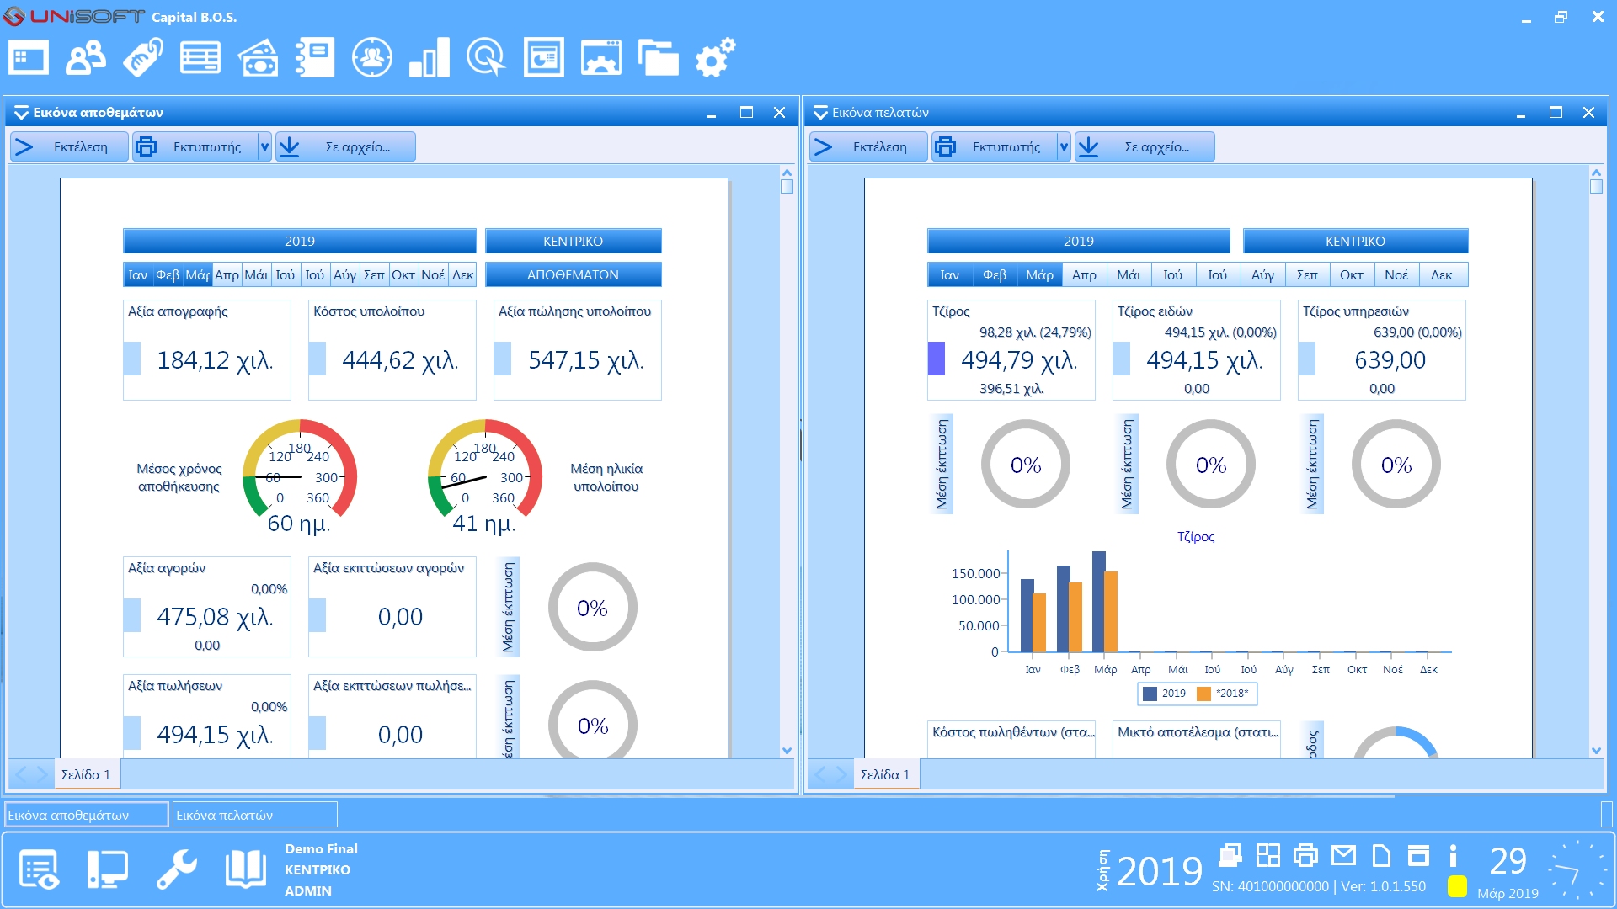1617x909 pixels.
Task: Open the settings gears icon
Action: 716,59
